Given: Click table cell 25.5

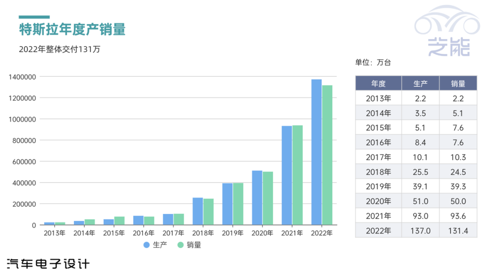Looking at the screenshot, I should pos(420,172).
